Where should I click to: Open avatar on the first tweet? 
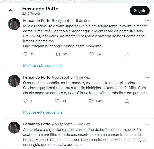tap(14, 24)
